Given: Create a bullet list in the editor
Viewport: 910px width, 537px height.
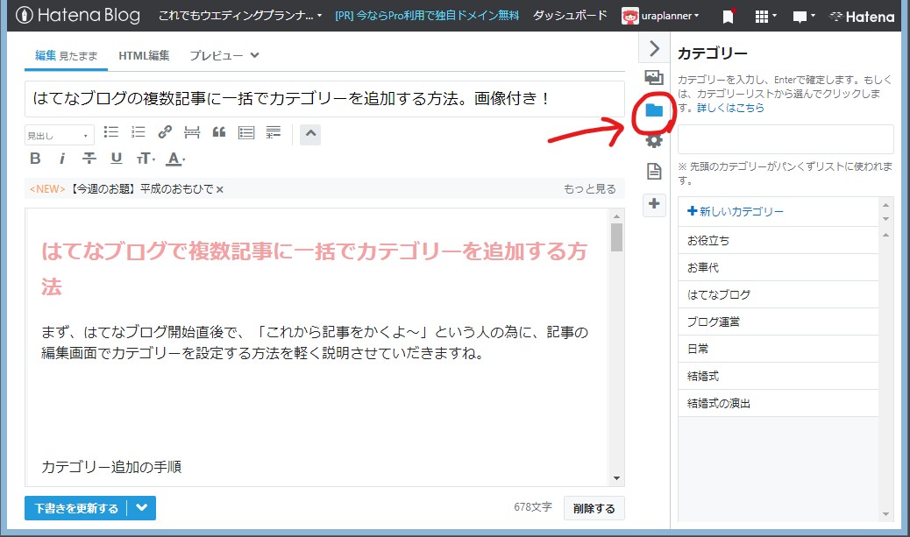Looking at the screenshot, I should (x=112, y=132).
